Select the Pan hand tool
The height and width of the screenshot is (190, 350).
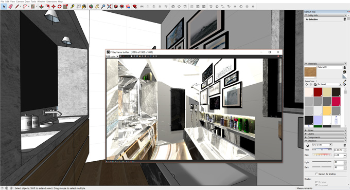coord(97,7)
